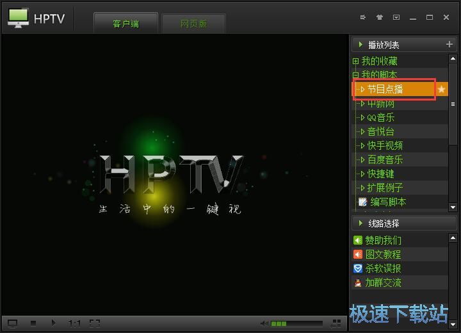Collapse the 播放列表 panel header
The image size is (461, 333).
point(404,45)
